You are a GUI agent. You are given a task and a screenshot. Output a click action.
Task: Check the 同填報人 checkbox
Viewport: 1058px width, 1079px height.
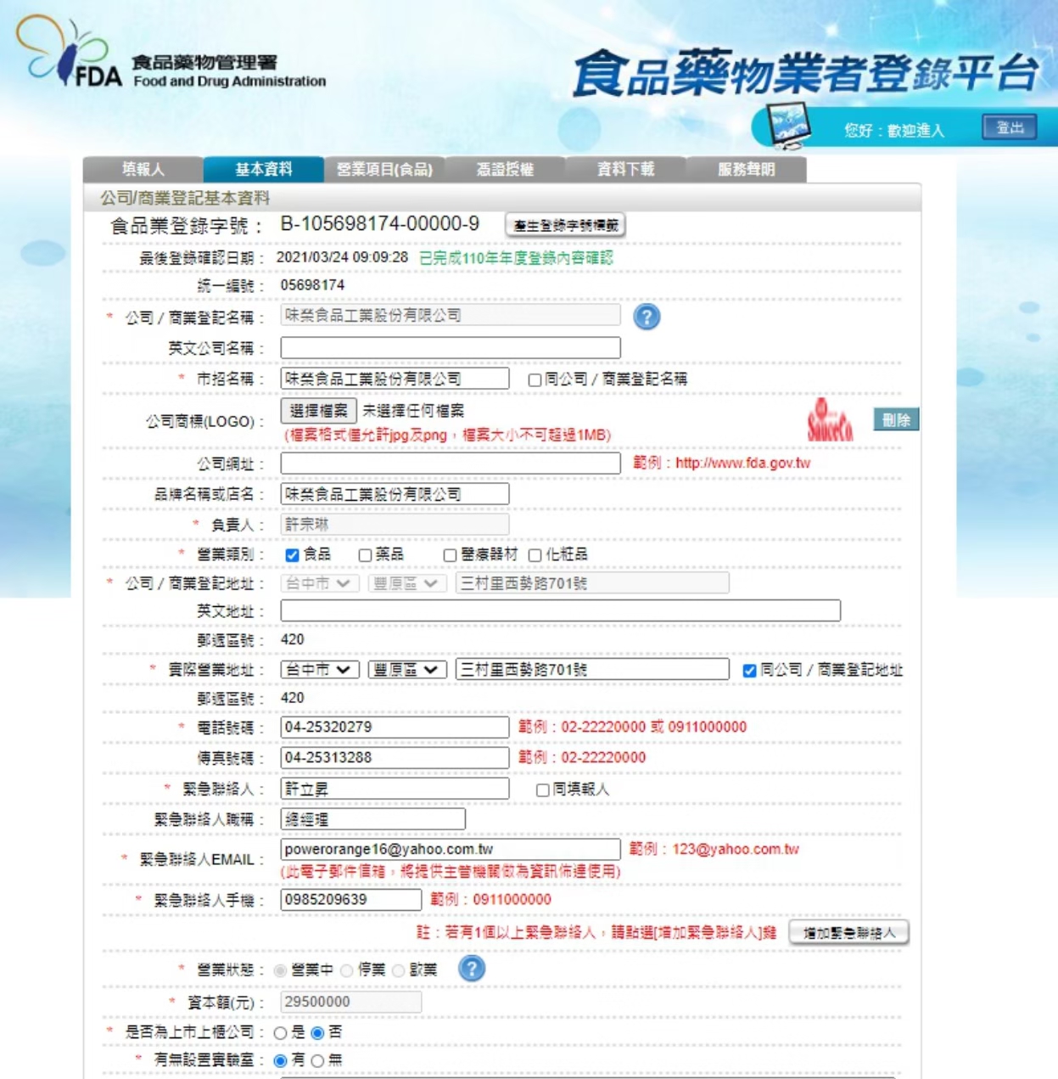542,790
